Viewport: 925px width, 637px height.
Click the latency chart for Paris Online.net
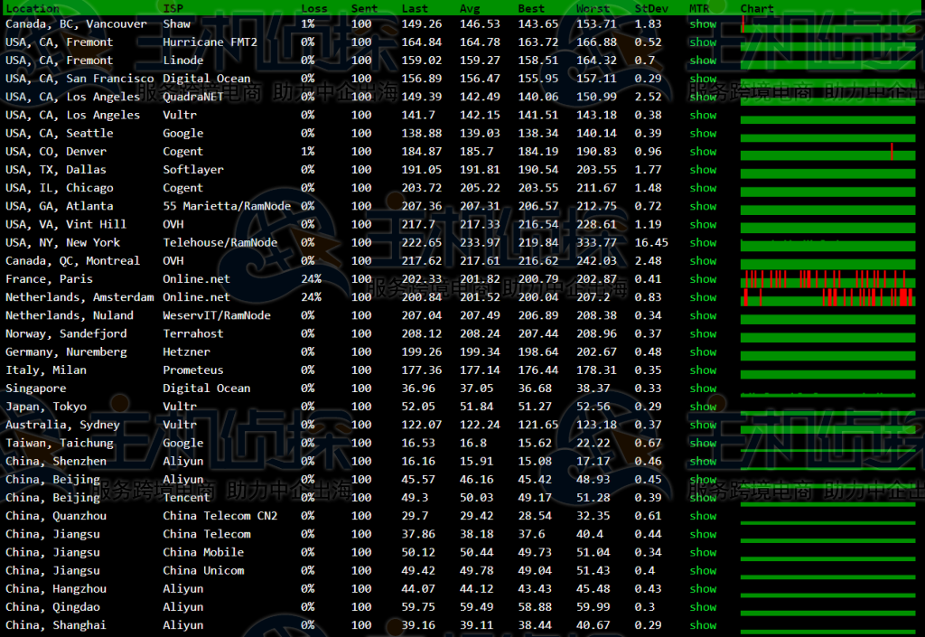coord(827,279)
